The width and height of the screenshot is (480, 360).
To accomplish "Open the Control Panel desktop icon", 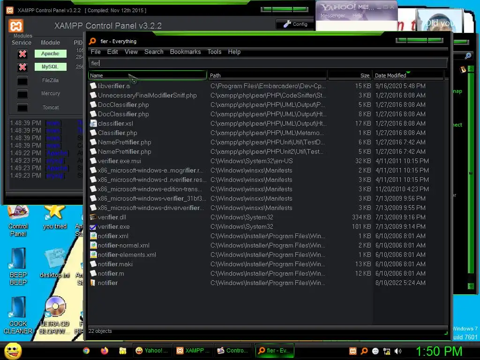I will pos(18,221).
